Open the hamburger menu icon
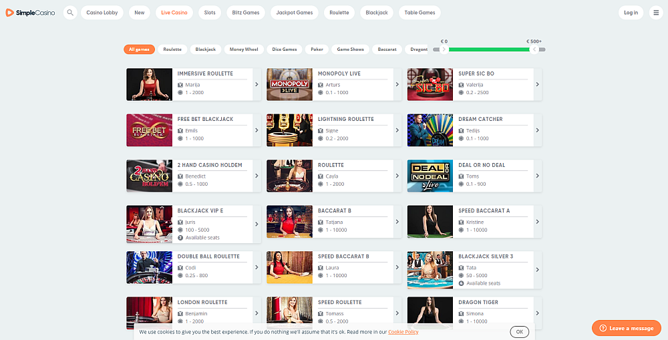Screen dimensions: 668x340 (x=655, y=13)
